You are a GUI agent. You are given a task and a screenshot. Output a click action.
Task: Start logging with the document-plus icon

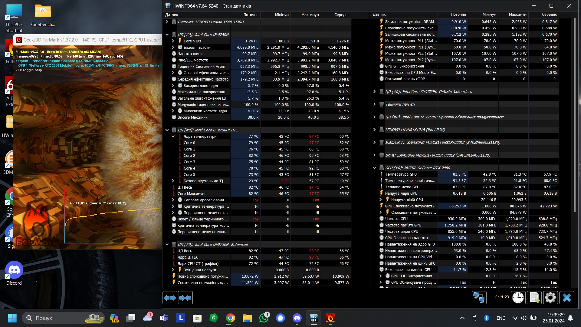[534, 298]
